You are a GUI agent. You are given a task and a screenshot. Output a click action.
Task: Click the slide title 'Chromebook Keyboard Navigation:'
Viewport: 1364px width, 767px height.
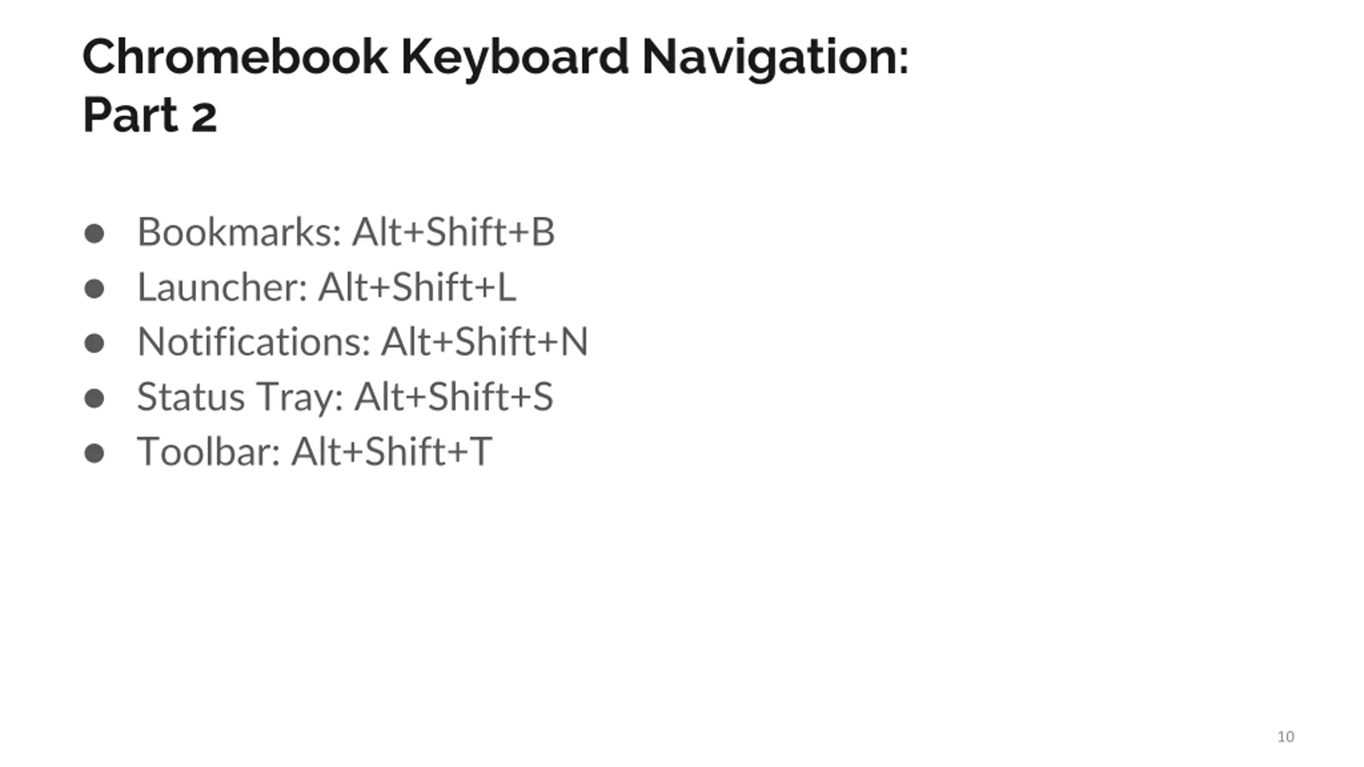pyautogui.click(x=496, y=58)
